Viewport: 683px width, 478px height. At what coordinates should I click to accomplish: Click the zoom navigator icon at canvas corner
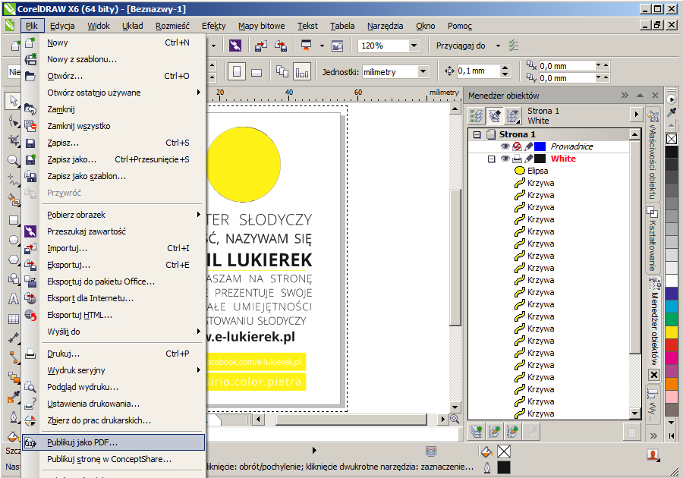pos(455,419)
